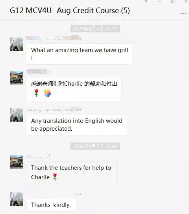
Task: Open avatar of sender of amazing team message
Action: (x=17, y=44)
